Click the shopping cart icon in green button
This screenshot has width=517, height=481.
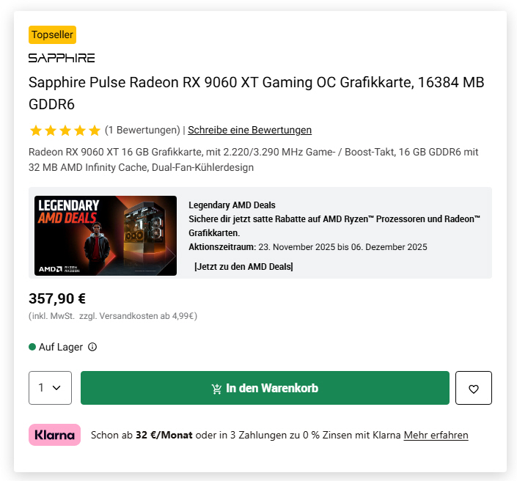(216, 389)
